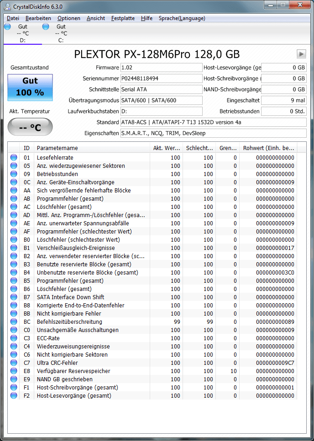Click the status icon for Ultra CRC-Fehler
Screen dimensions: 314x441
tap(14, 363)
